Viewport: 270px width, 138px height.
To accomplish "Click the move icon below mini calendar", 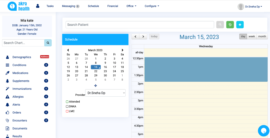I will pos(95,86).
